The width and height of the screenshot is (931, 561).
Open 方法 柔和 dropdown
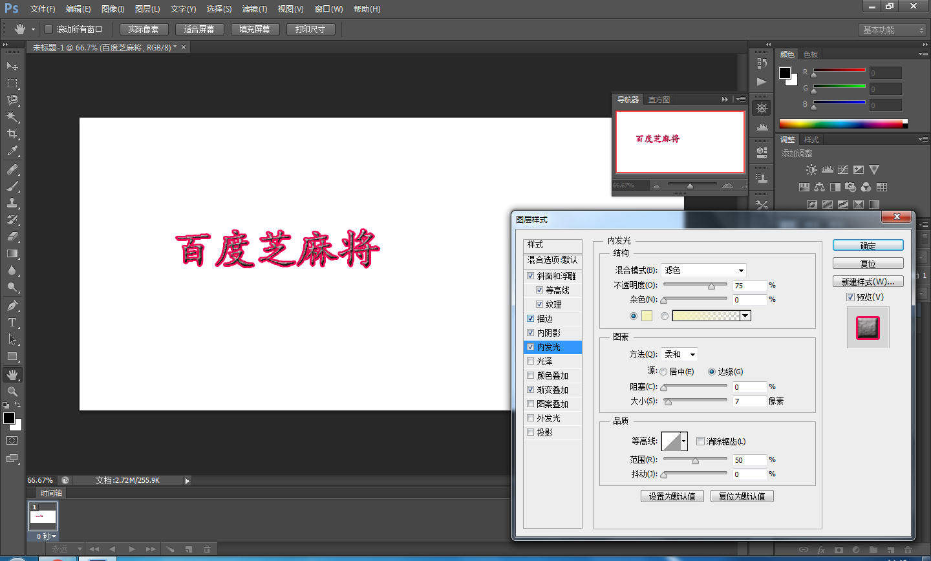coord(680,354)
